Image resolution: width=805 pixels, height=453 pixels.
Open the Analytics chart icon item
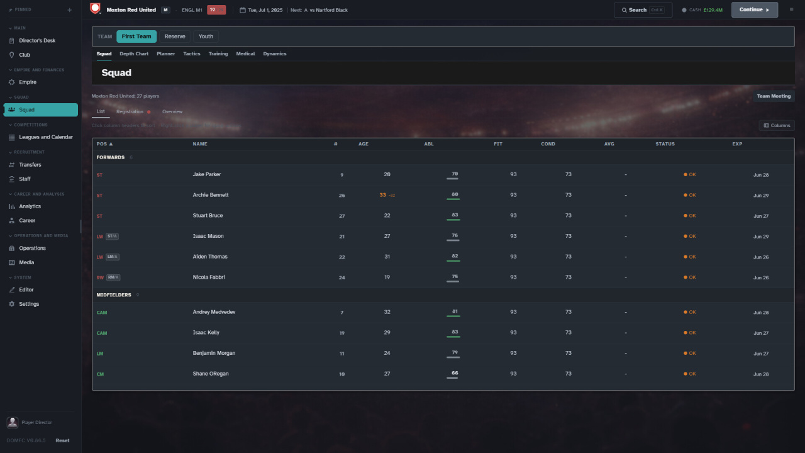[41, 206]
